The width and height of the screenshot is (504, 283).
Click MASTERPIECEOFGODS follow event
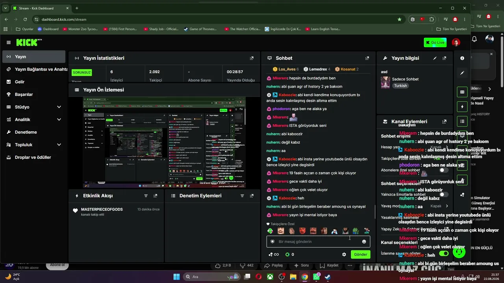point(117,212)
